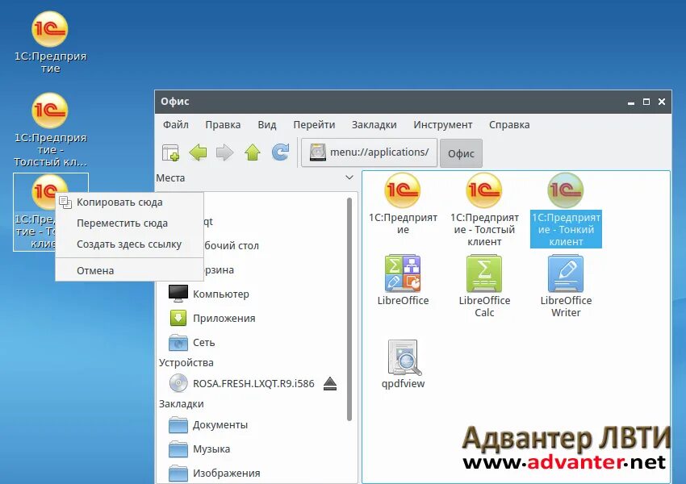Image resolution: width=686 pixels, height=484 pixels.
Task: Eject the ROSA.FRESH.LXQT.R9.i586 disc
Action: pos(330,383)
